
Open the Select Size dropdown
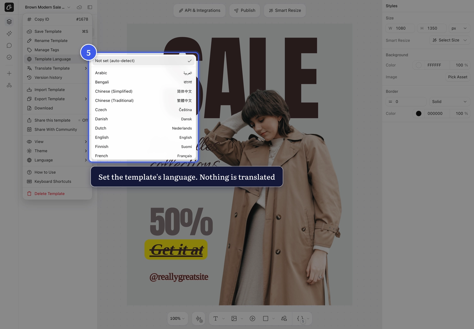click(450, 40)
